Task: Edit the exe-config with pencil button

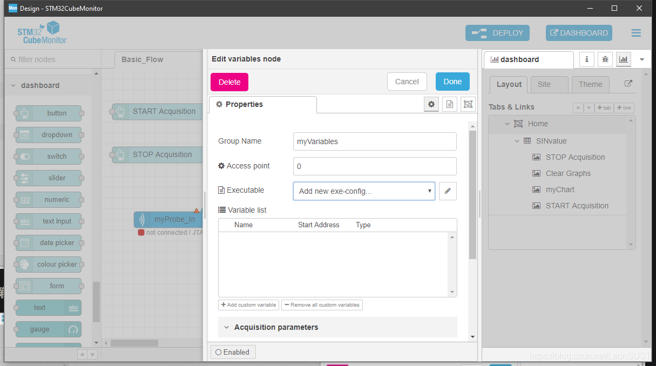Action: tap(448, 191)
